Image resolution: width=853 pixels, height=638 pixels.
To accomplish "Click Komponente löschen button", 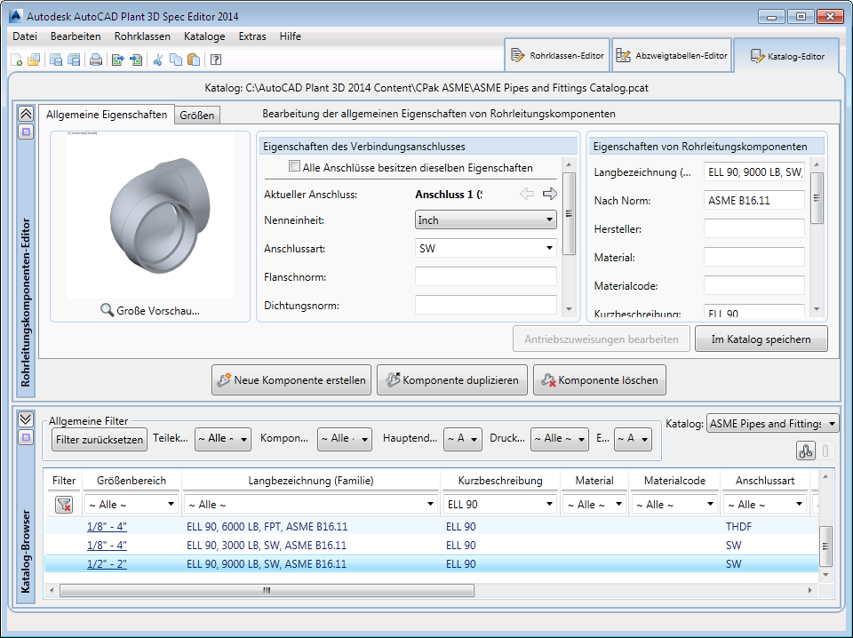I will (x=600, y=379).
